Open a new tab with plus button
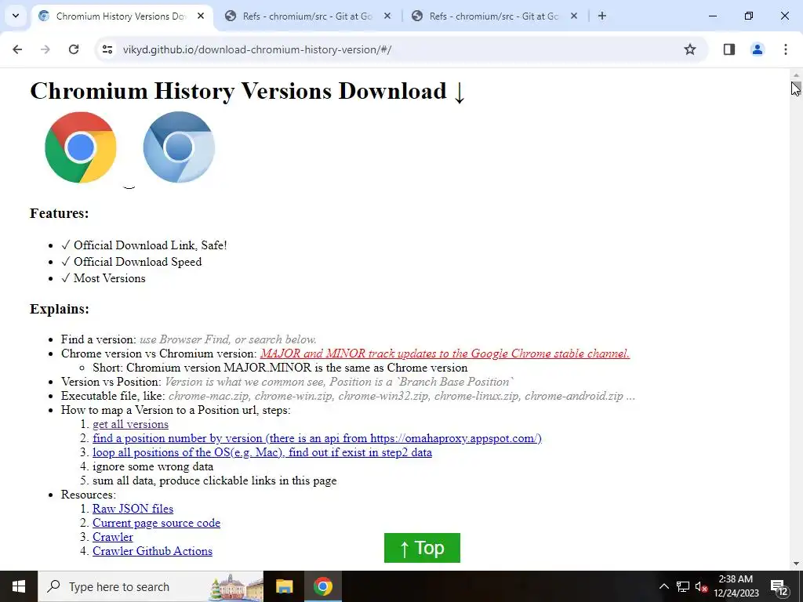Image resolution: width=803 pixels, height=602 pixels. [x=602, y=16]
